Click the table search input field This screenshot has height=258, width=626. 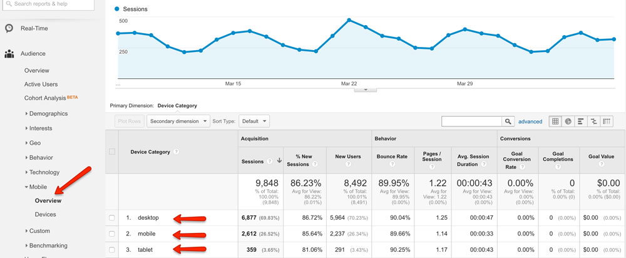(471, 121)
